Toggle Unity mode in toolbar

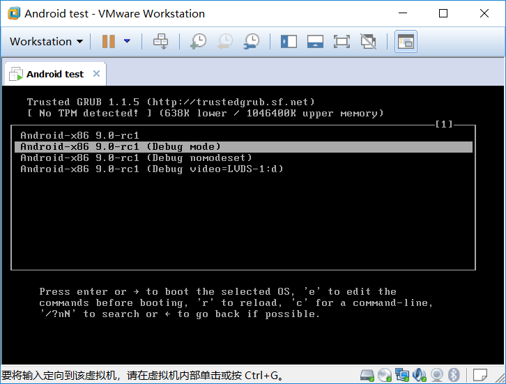click(368, 41)
